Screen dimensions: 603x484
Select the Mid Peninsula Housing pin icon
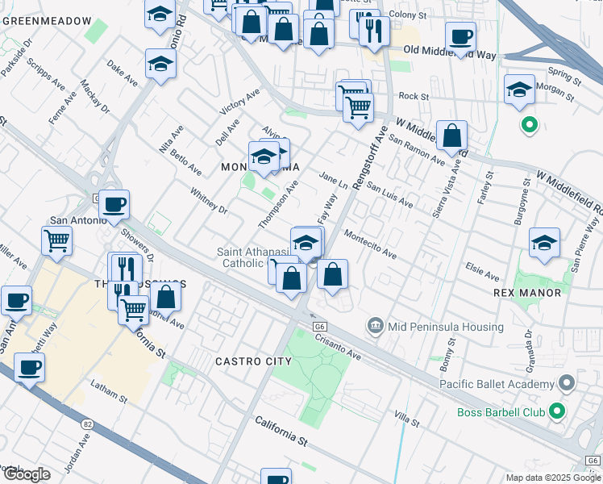[375, 327]
